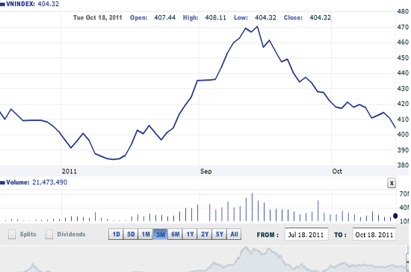Select the 1M time range
This screenshot has height=272, width=411.
(x=146, y=235)
